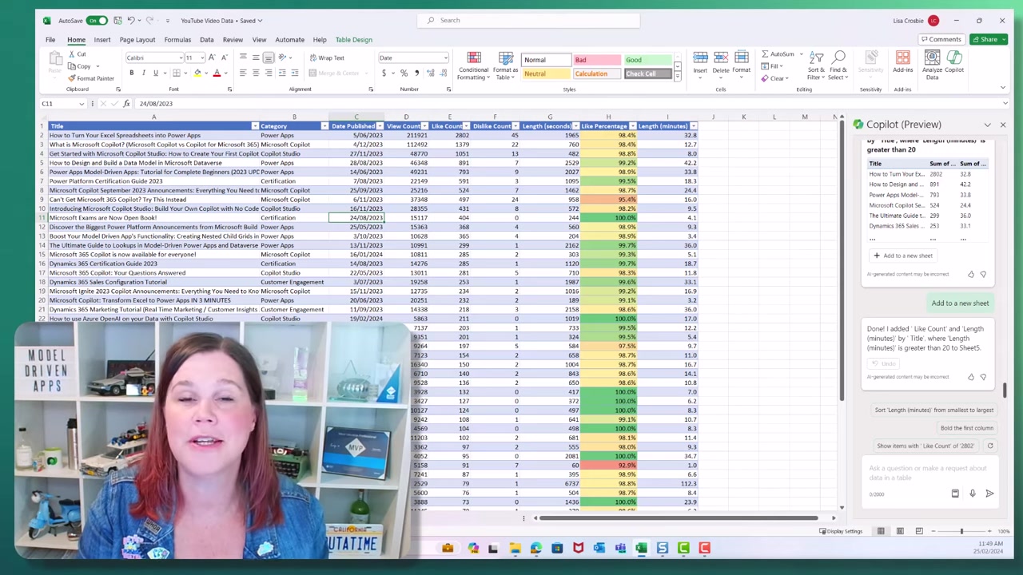Click the Excel icon in taskbar
The width and height of the screenshot is (1023, 575).
click(x=641, y=548)
